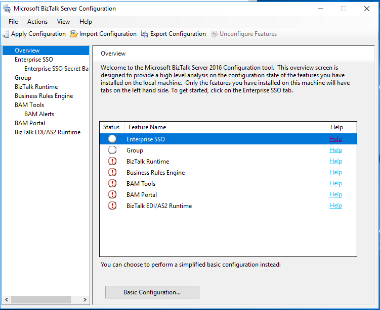Click the Unconfigure Features icon

(214, 34)
